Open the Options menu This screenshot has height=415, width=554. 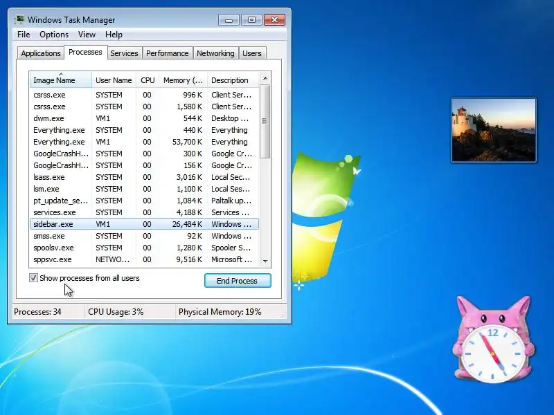[54, 34]
